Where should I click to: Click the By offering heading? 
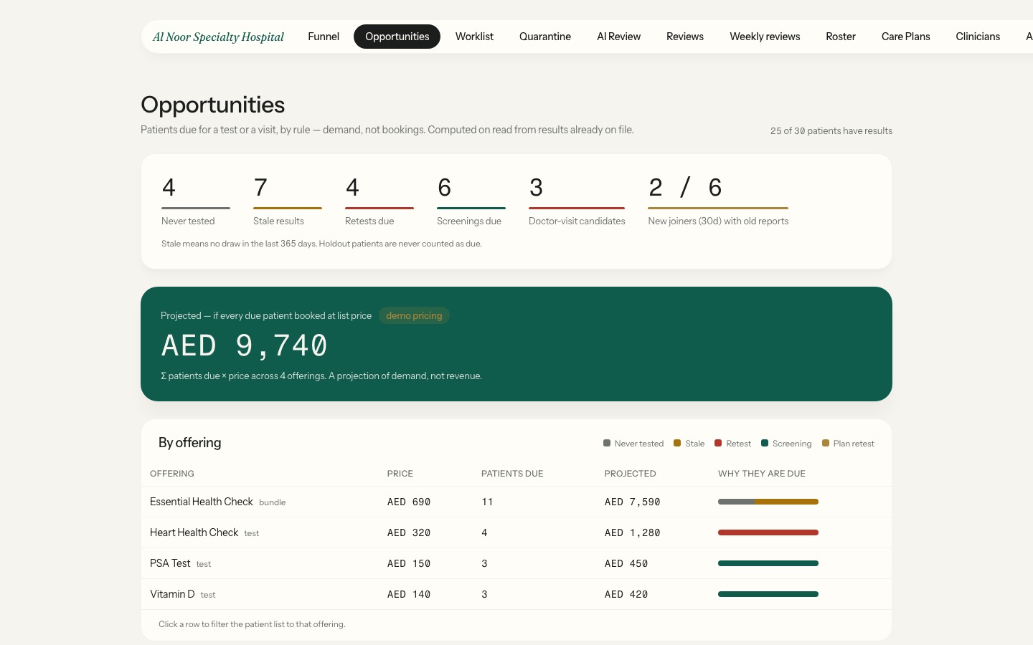click(190, 443)
